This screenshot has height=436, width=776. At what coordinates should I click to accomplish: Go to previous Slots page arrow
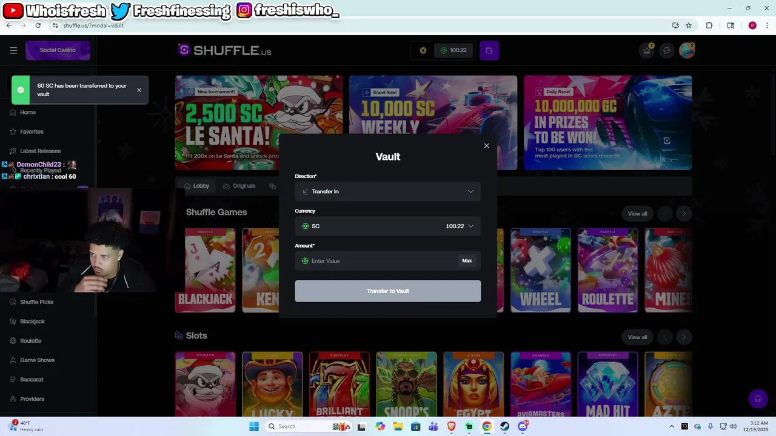tap(665, 337)
